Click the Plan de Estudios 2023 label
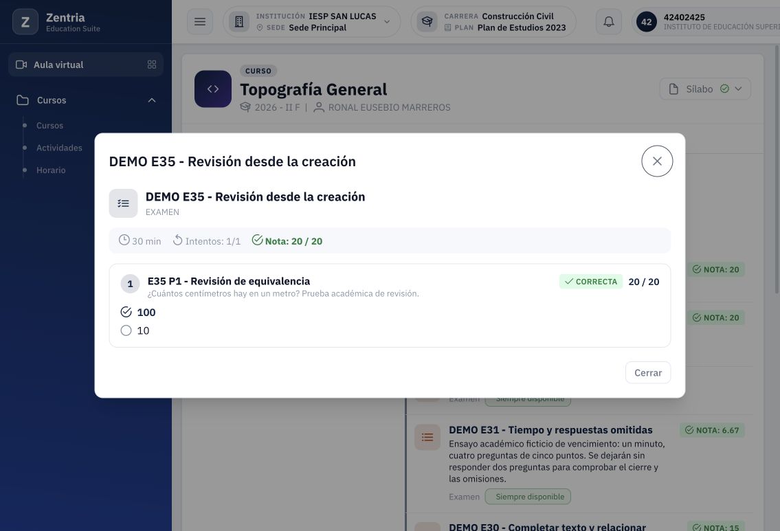 522,28
